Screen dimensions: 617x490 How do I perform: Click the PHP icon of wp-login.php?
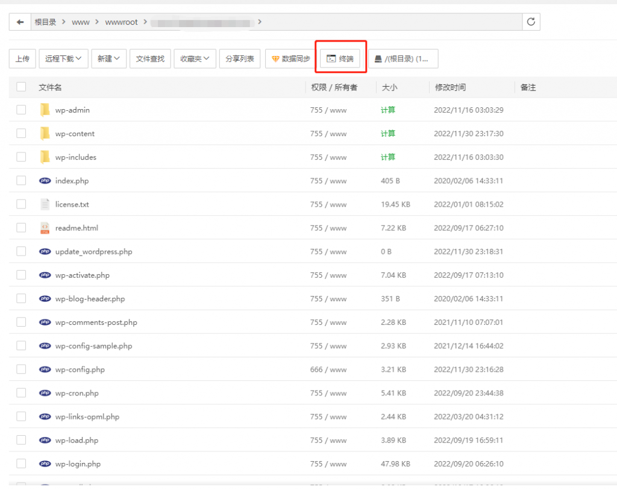(x=45, y=464)
